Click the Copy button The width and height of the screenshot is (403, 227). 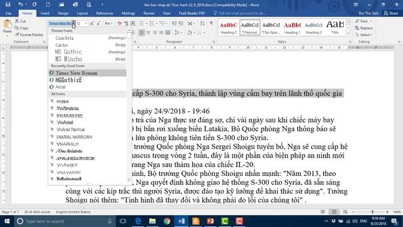21,28
